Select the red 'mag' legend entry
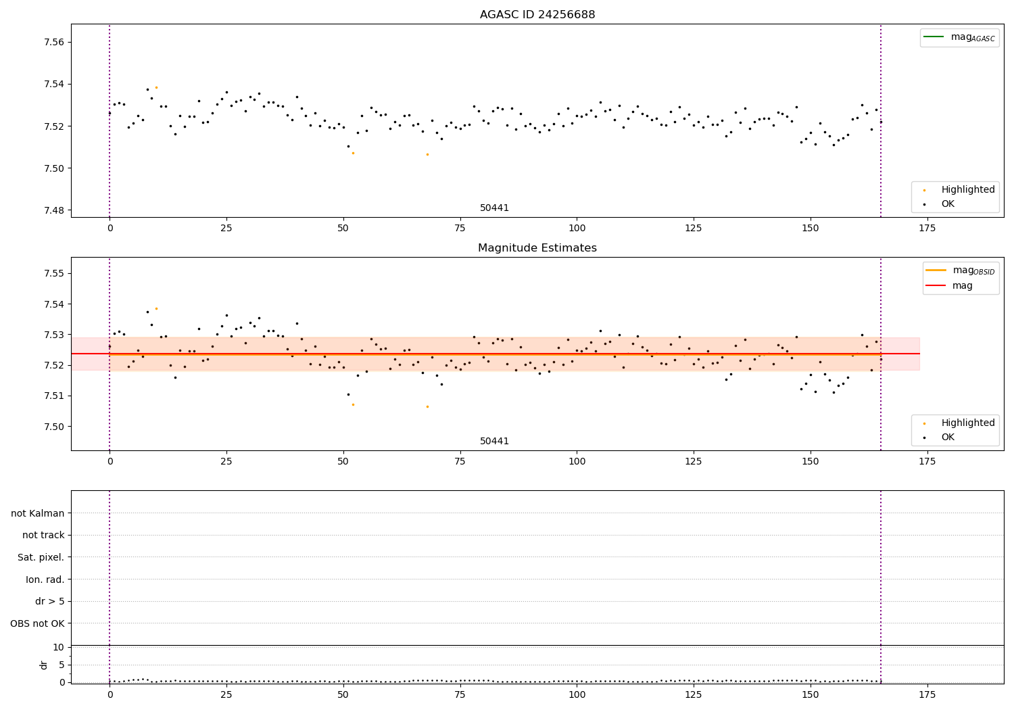 [949, 286]
